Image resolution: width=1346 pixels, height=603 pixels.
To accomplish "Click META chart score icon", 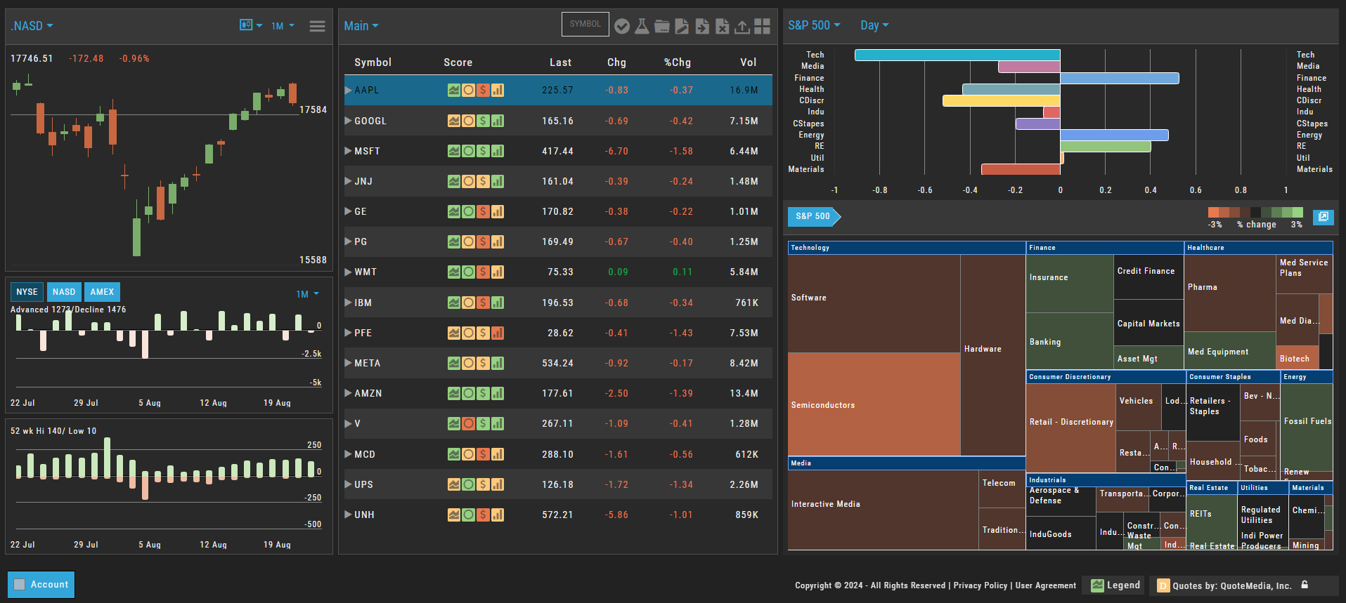I will (x=454, y=363).
